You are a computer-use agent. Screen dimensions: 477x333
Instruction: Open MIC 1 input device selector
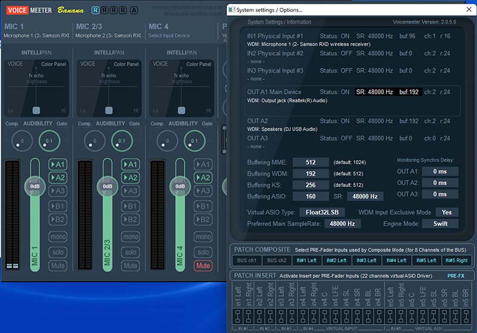coord(36,36)
